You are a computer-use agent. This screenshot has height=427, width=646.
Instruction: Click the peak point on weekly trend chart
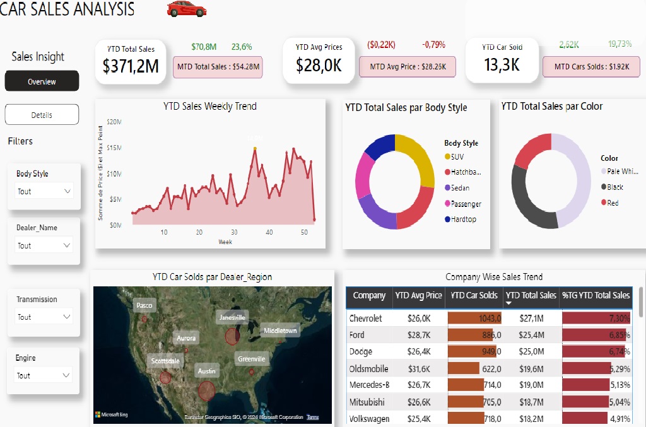coord(255,148)
